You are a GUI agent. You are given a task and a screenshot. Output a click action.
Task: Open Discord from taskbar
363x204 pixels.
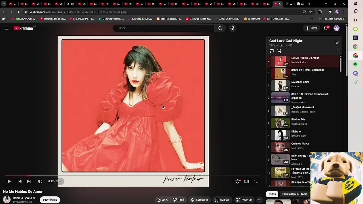355,73
